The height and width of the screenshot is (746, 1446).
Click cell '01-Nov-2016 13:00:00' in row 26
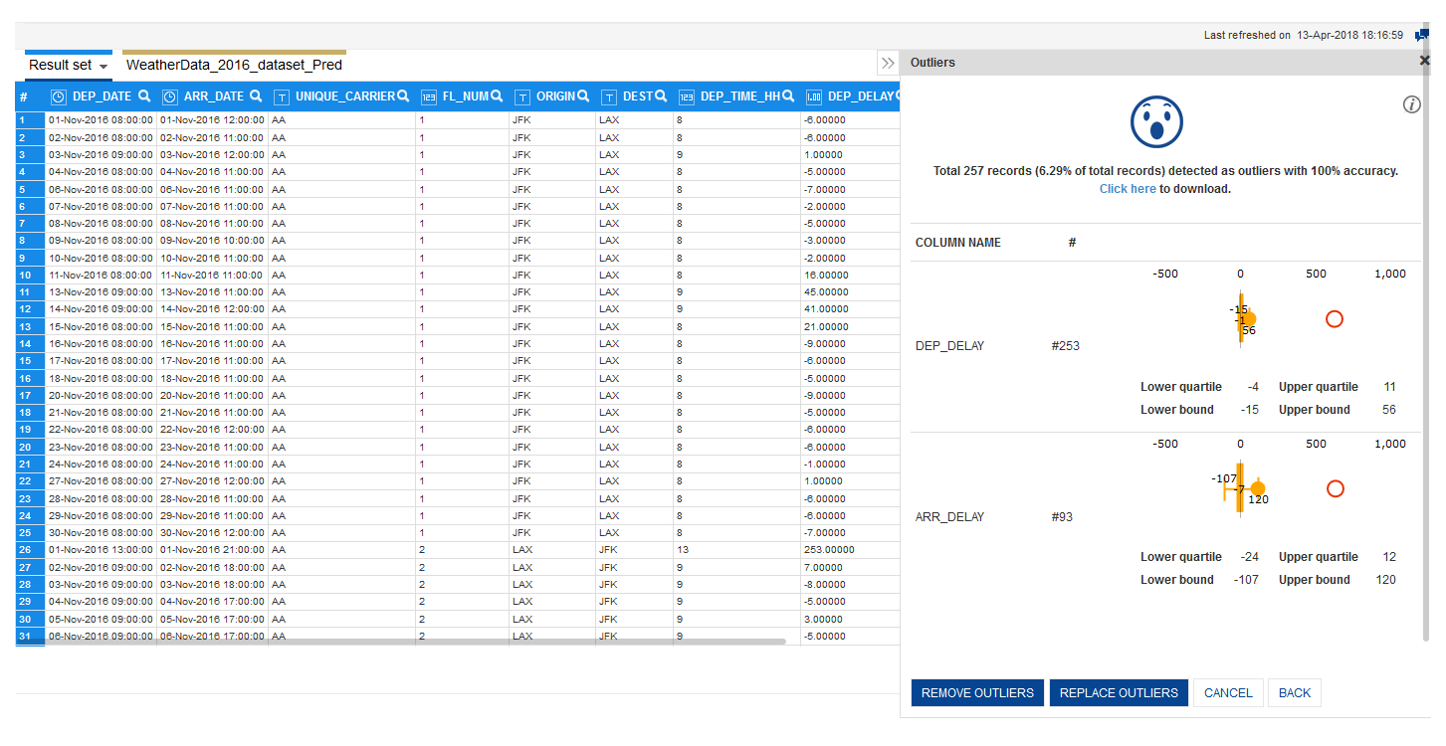click(101, 550)
